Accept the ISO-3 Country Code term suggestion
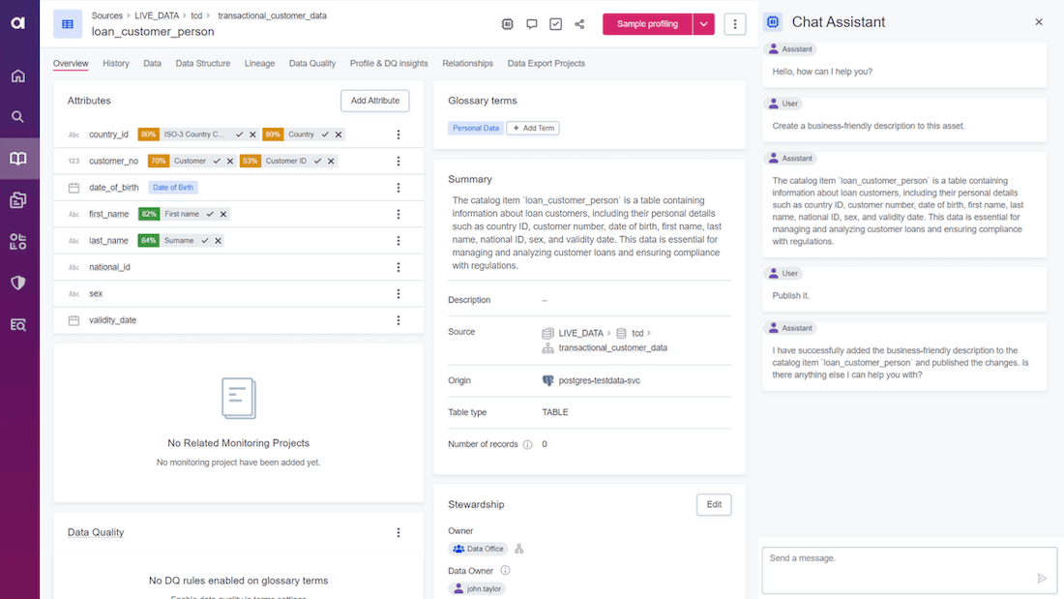The image size is (1064, 599). tap(239, 135)
